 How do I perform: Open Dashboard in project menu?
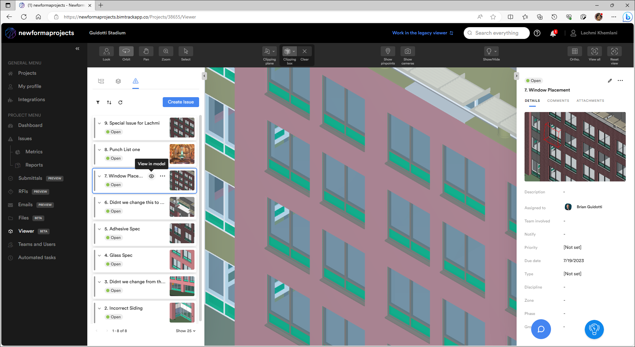[30, 126]
